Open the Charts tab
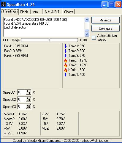 click(x=69, y=12)
